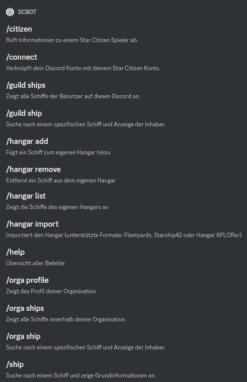Select the /guild ship command
247x382 pixels.
pos(24,113)
